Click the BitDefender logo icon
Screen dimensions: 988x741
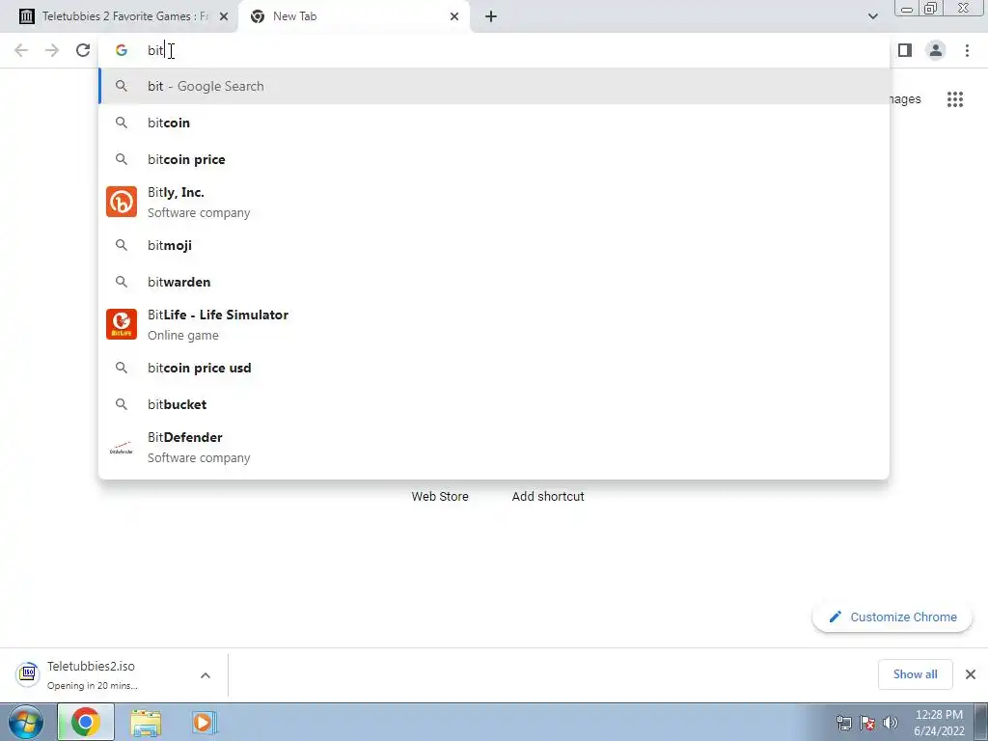(x=122, y=448)
